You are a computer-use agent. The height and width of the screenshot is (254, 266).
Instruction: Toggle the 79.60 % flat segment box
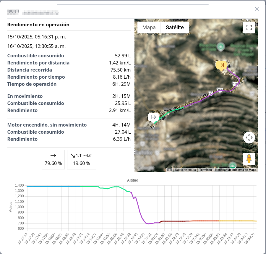pos(53,160)
